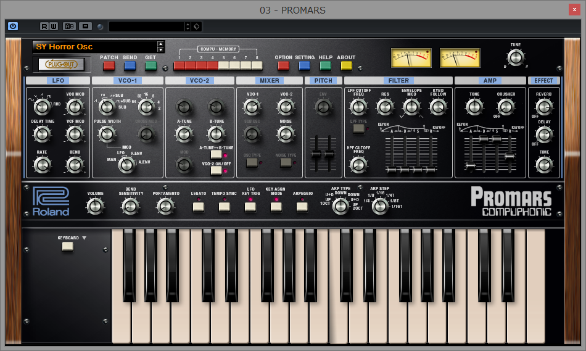This screenshot has width=586, height=351.
Task: Click the master VOLUME knob
Action: (95, 206)
